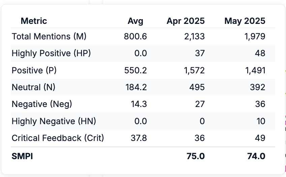Select the 1,572 Positive April value

pos(195,70)
